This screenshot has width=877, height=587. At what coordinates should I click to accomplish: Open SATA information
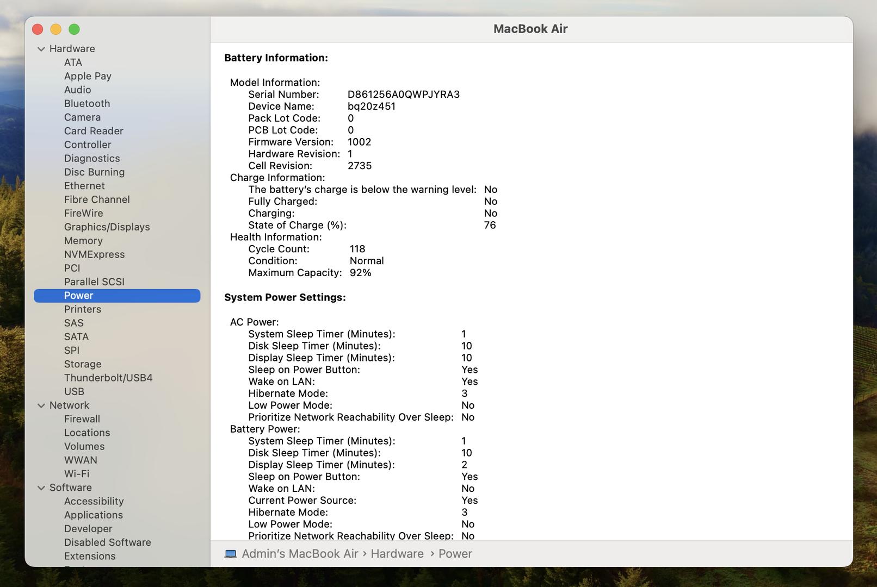76,337
